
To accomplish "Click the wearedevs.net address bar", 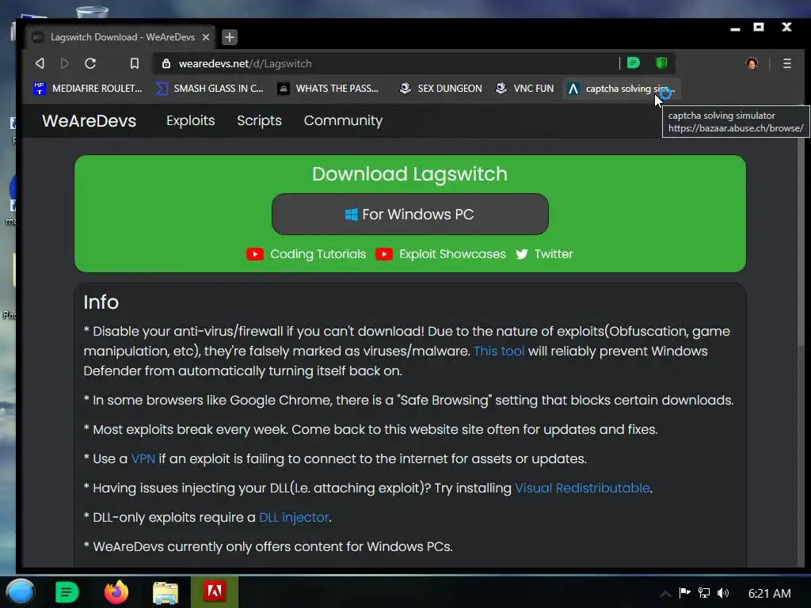I will tap(388, 63).
